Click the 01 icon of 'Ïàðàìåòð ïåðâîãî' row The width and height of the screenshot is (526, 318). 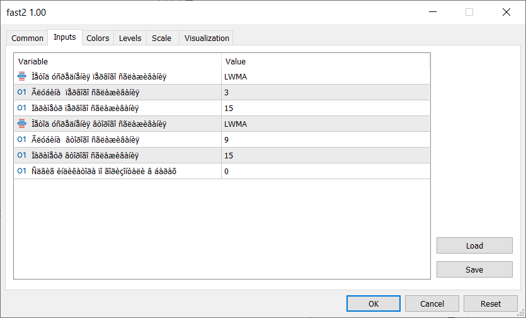(22, 108)
